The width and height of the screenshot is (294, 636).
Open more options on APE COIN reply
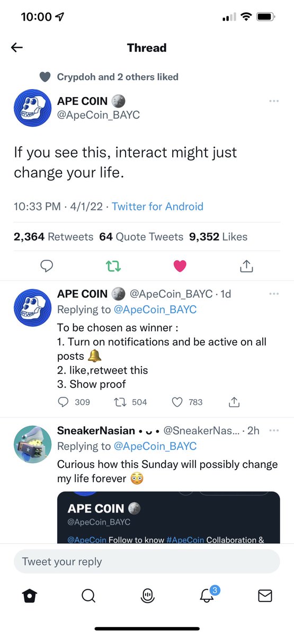pos(274,294)
